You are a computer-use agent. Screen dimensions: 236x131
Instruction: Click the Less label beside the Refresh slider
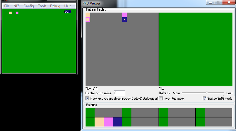(230, 93)
